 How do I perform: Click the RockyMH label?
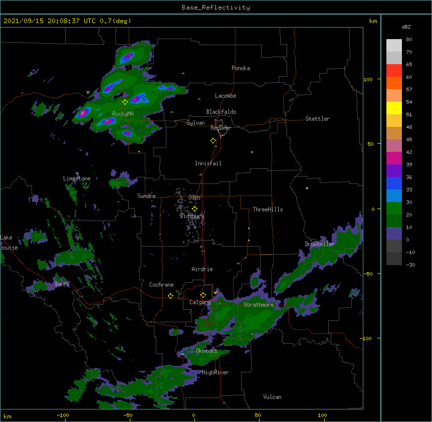pos(123,114)
